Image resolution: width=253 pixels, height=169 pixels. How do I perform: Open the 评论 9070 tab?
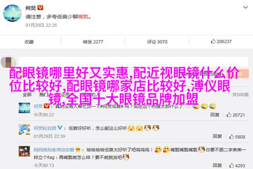pos(157,42)
